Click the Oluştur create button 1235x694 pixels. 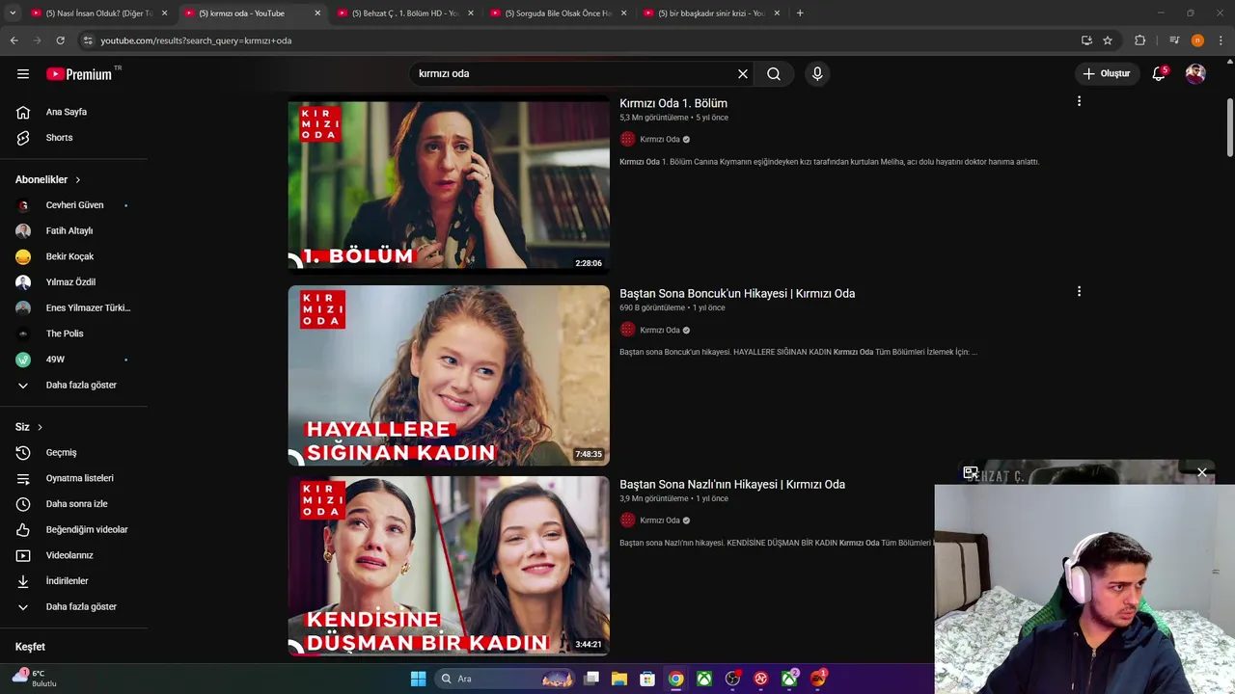pos(1106,73)
